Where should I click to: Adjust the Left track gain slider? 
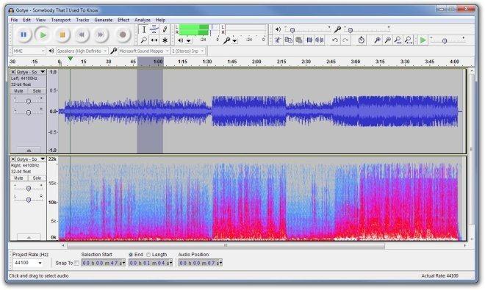tap(29, 101)
